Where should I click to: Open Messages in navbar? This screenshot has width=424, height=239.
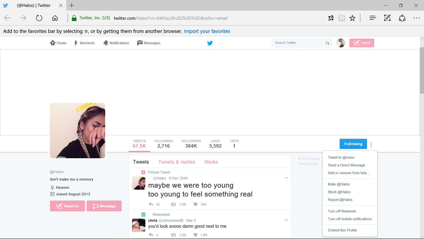(x=149, y=43)
